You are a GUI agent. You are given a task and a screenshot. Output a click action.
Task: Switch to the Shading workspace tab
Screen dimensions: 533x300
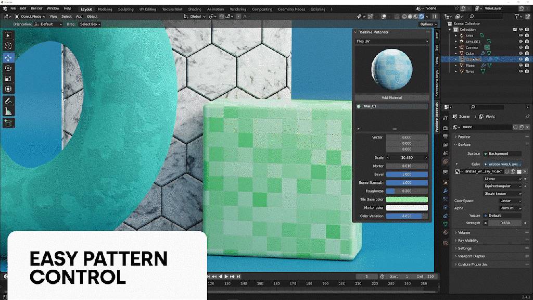coord(195,9)
